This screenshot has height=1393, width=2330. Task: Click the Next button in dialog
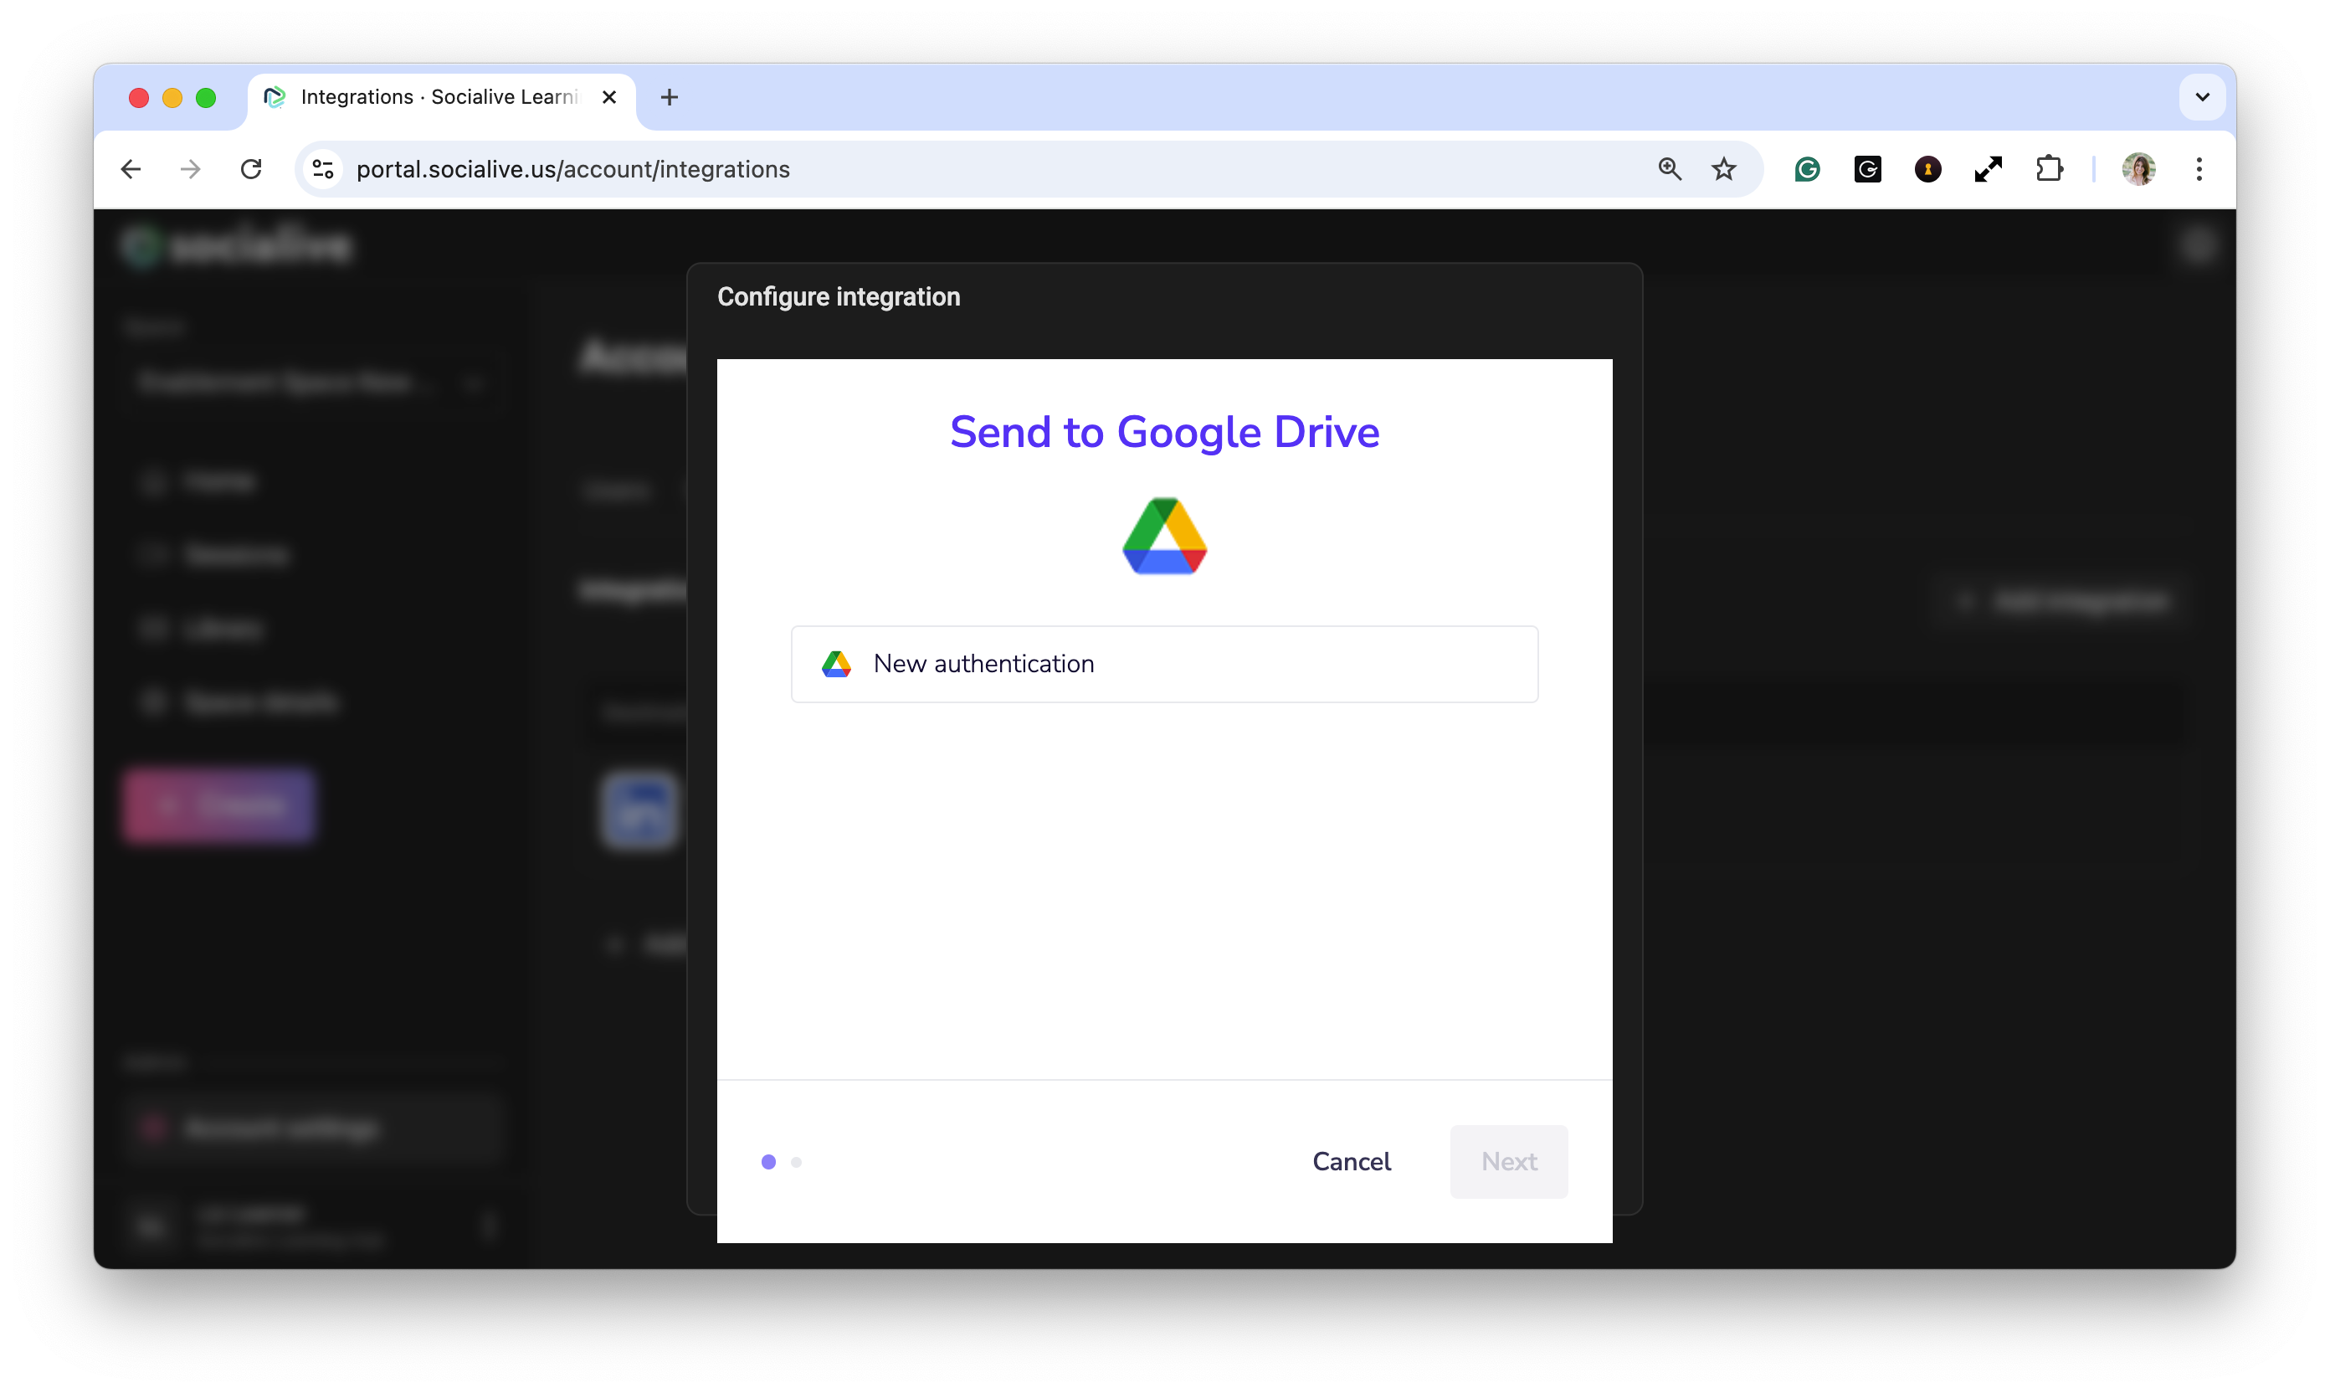coord(1508,1161)
